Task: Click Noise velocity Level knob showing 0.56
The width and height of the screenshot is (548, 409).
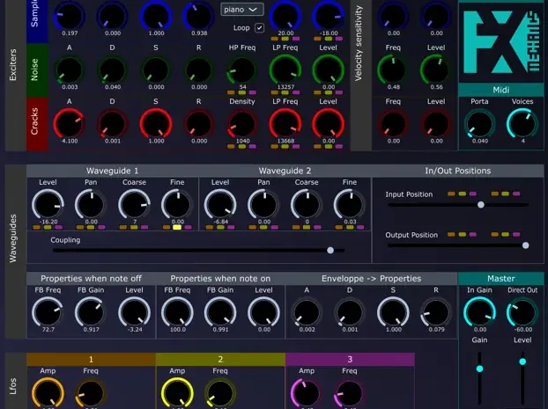Action: coord(436,70)
